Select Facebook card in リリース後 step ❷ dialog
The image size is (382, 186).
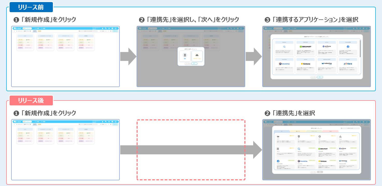pos(286,164)
